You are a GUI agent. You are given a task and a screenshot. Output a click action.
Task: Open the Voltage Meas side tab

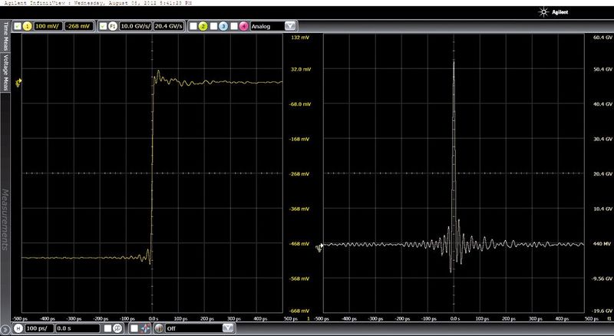(x=5, y=71)
